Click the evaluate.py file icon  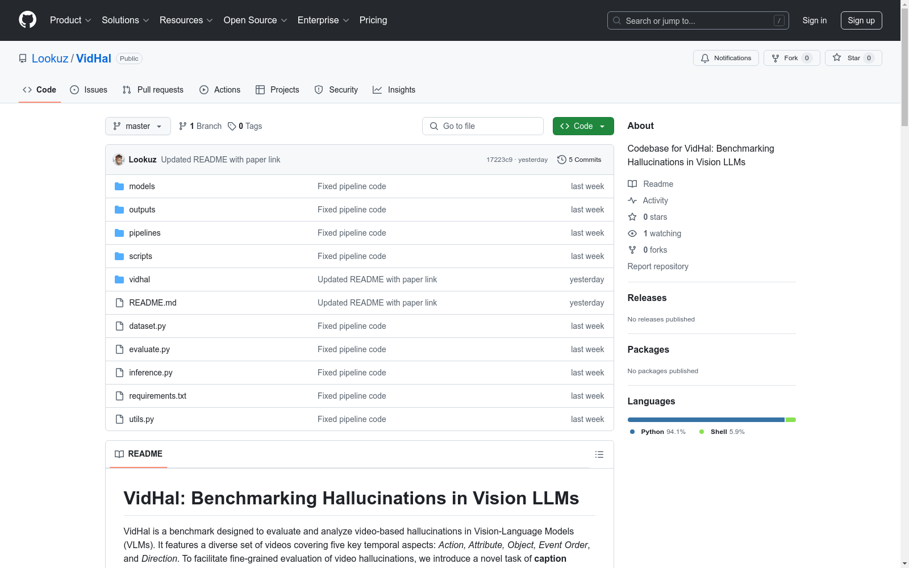pyautogui.click(x=119, y=349)
